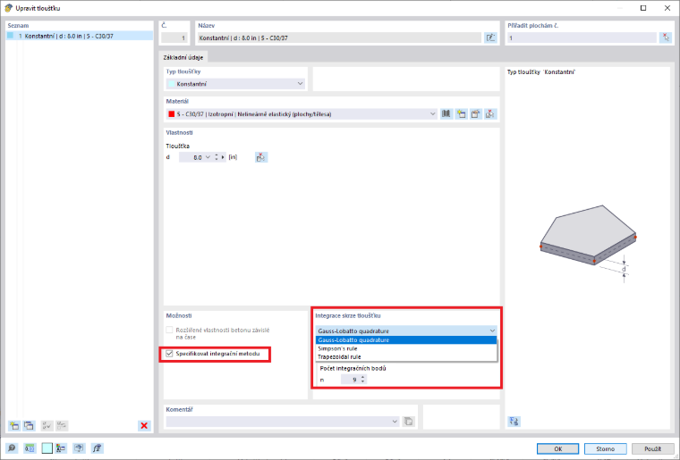Image resolution: width=680 pixels, height=460 pixels.
Task: Click the pick thickness icon next to [in]
Action: pyautogui.click(x=260, y=157)
